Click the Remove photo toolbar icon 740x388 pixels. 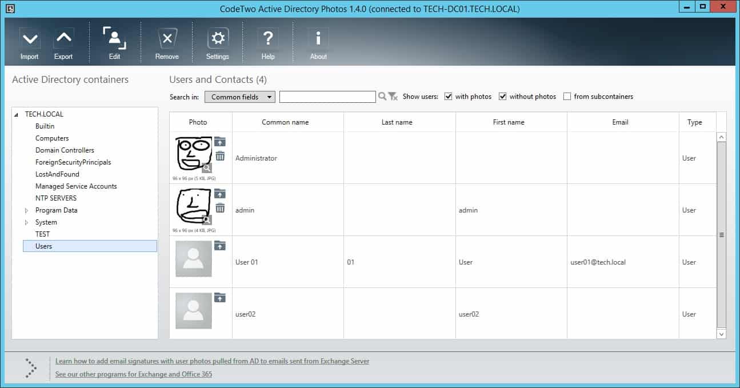click(167, 40)
